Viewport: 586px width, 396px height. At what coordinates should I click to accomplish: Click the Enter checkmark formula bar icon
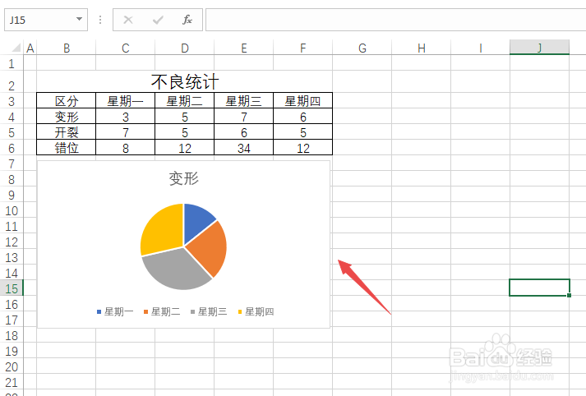[158, 20]
